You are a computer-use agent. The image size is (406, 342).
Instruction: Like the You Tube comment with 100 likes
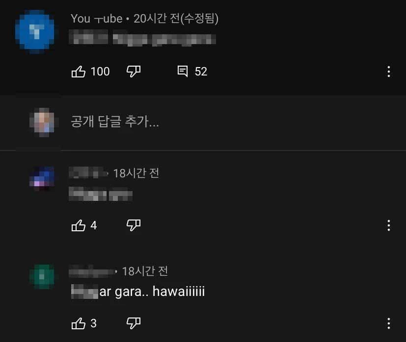point(79,72)
